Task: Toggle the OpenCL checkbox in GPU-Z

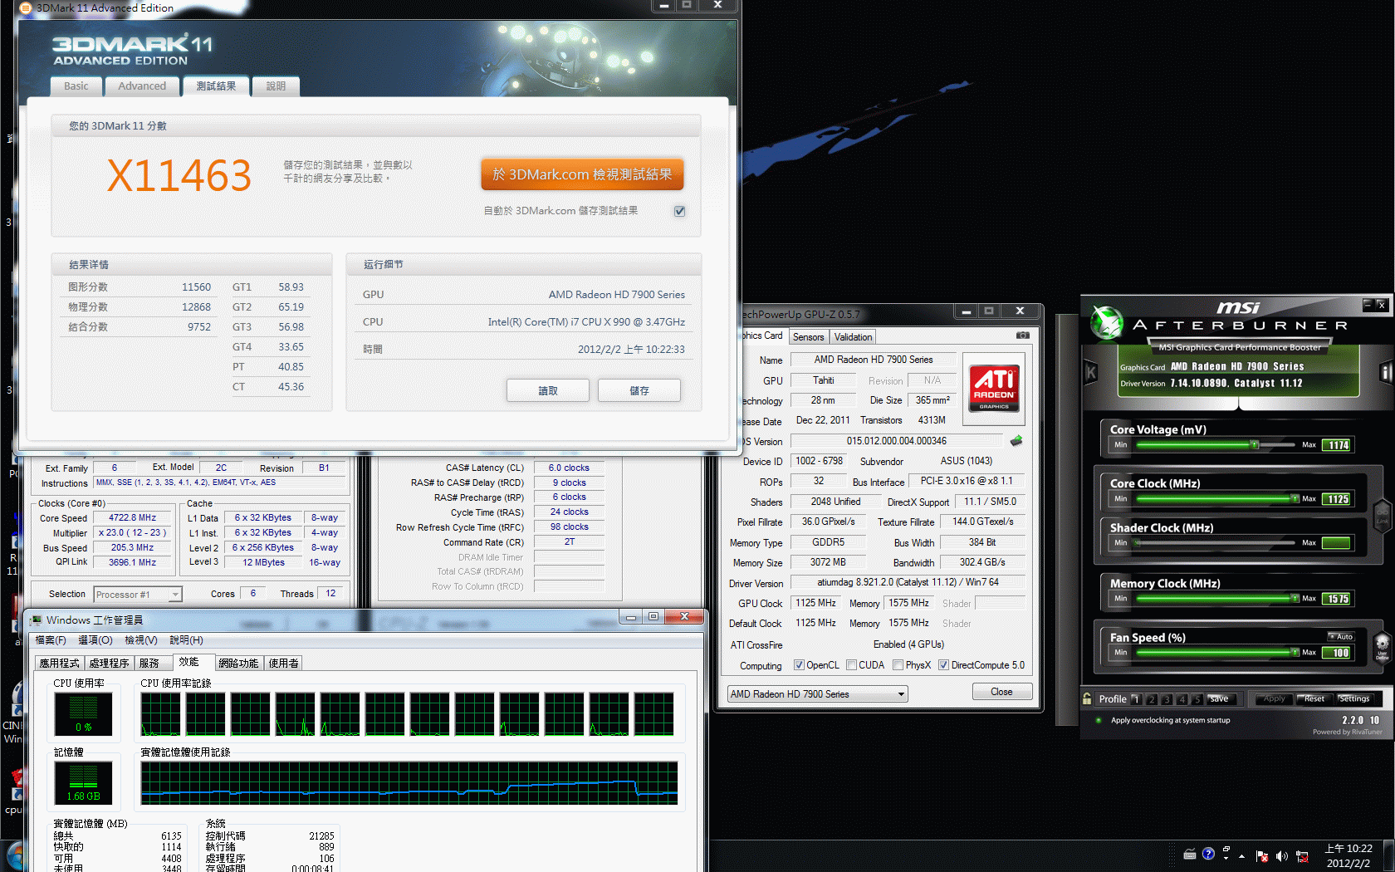Action: [799, 665]
